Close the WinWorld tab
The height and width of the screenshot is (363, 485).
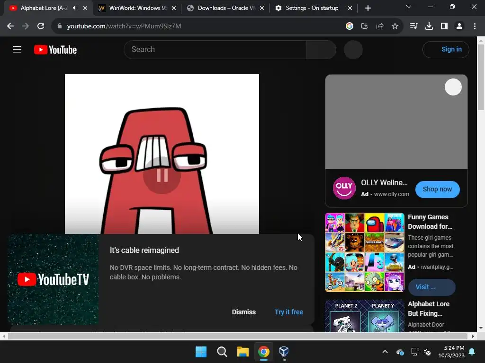[174, 8]
